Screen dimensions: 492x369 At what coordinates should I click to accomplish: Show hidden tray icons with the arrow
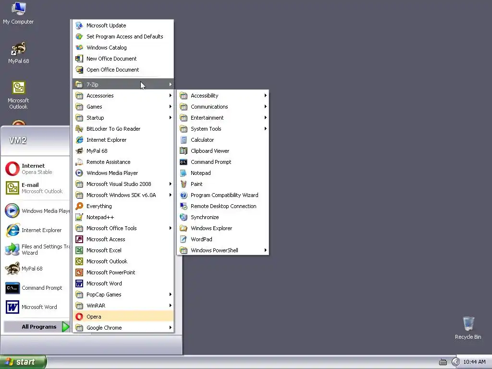(455, 362)
